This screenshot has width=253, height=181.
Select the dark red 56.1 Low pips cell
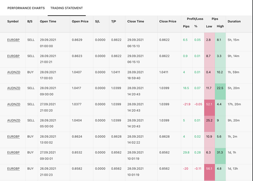(208, 168)
